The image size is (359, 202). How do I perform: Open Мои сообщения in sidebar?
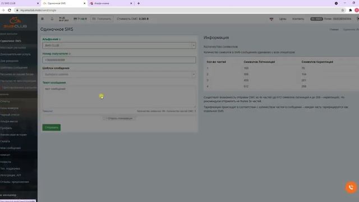point(10,148)
